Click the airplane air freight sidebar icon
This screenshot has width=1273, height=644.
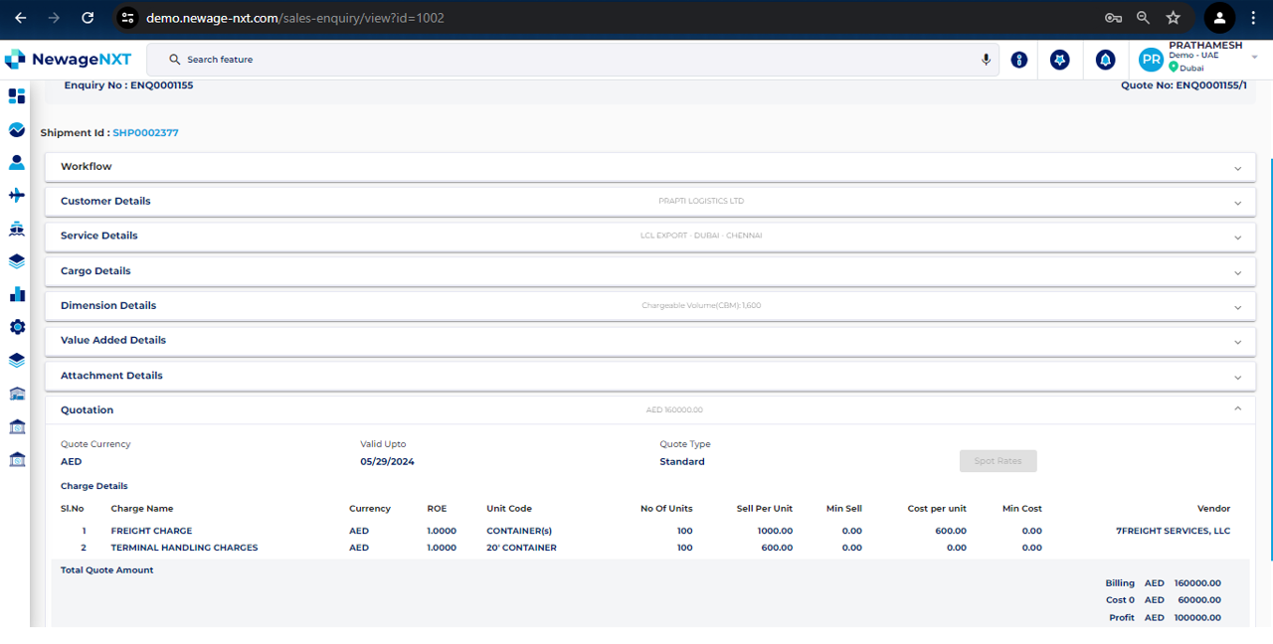tap(17, 196)
